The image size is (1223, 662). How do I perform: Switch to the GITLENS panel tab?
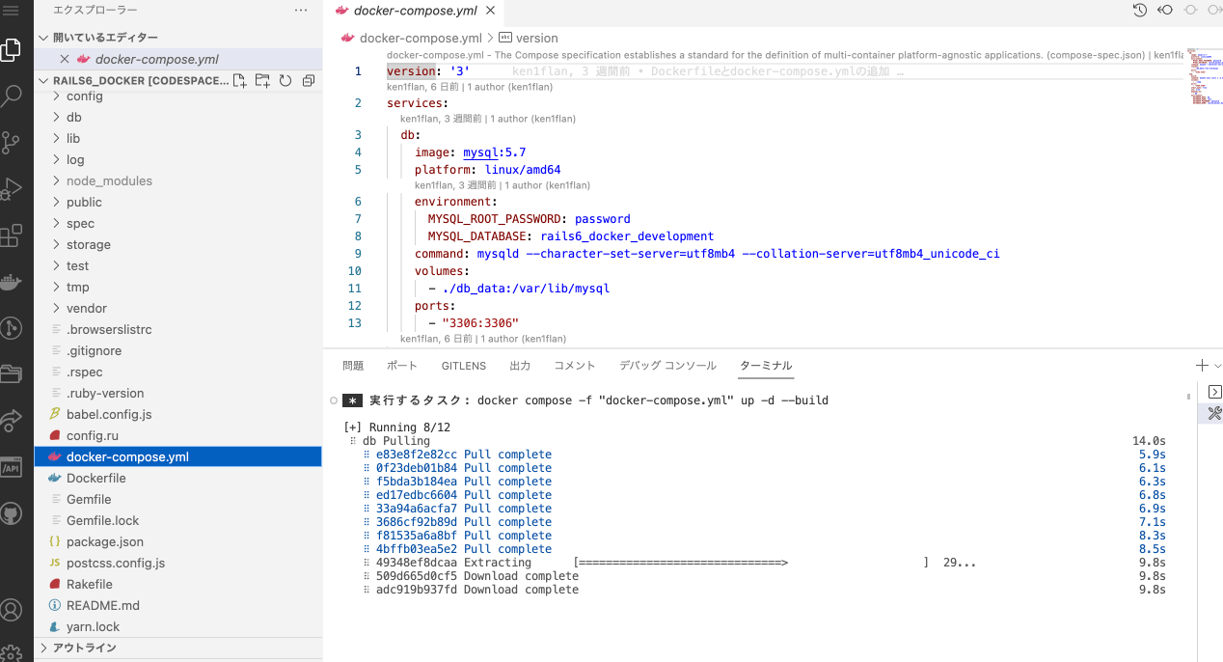463,366
